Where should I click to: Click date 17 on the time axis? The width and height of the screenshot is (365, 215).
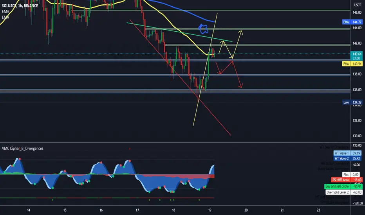[x=137, y=210]
